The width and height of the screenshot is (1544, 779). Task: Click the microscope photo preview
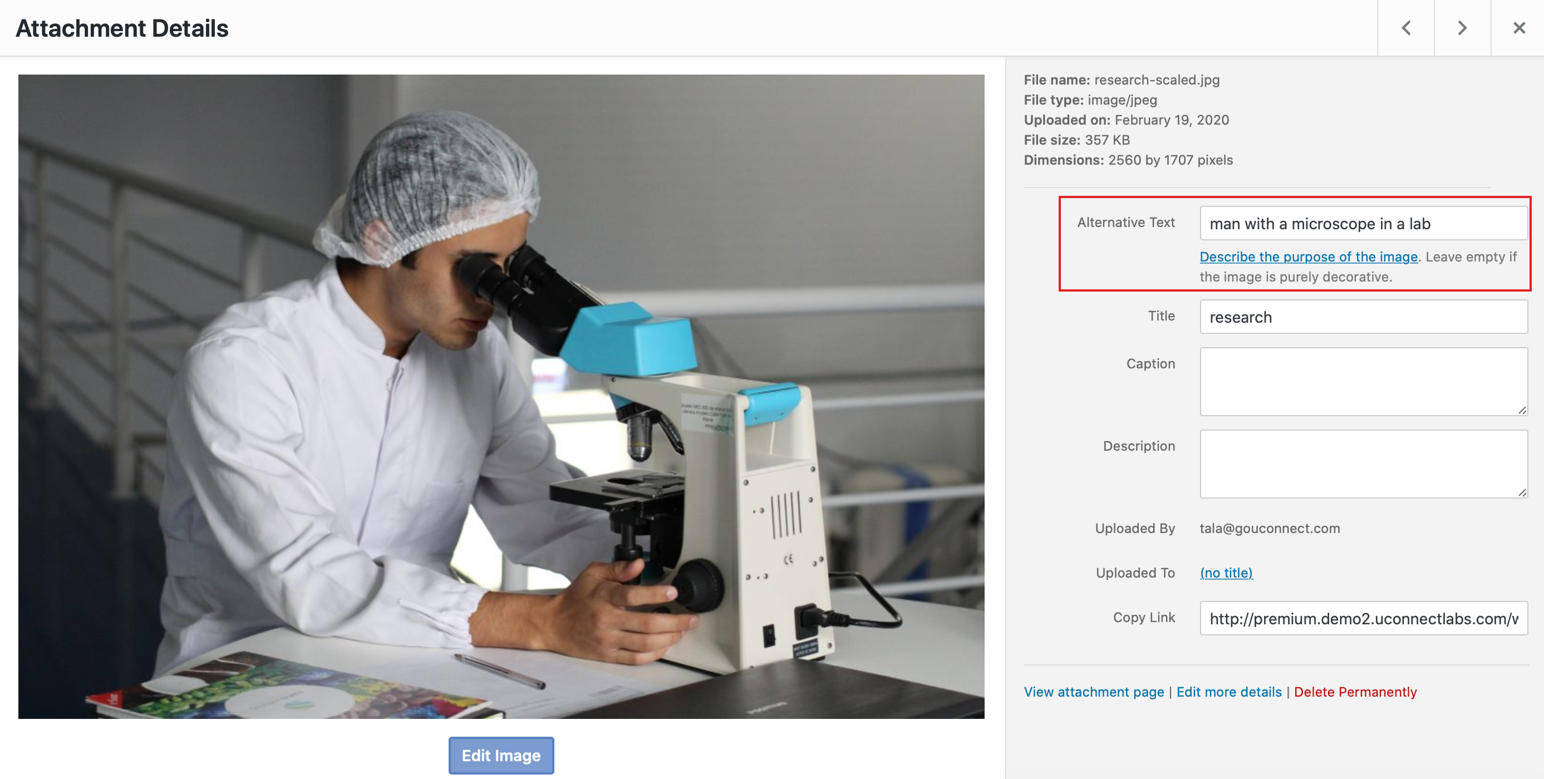[501, 397]
